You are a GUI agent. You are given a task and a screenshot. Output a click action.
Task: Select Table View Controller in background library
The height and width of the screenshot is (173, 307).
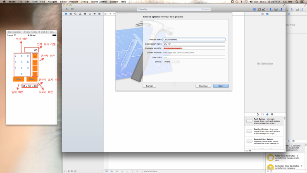tap(285, 158)
